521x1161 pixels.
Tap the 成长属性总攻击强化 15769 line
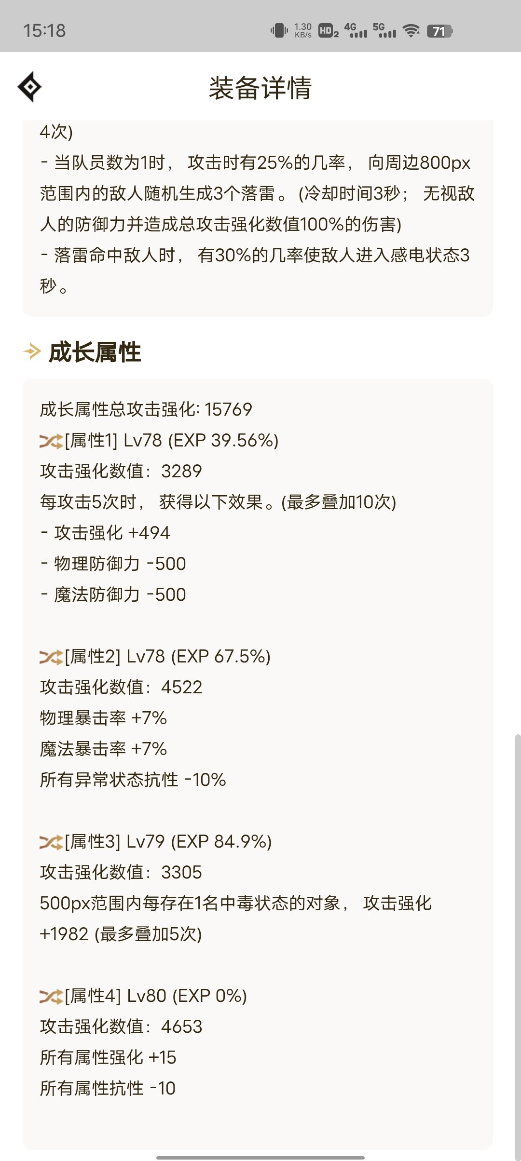click(x=146, y=409)
